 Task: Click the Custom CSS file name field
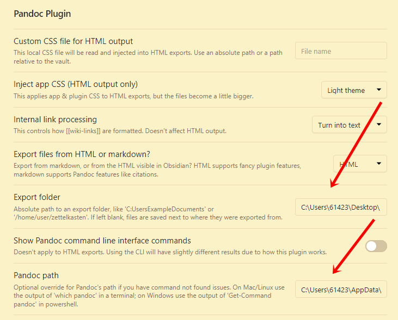[x=341, y=51]
